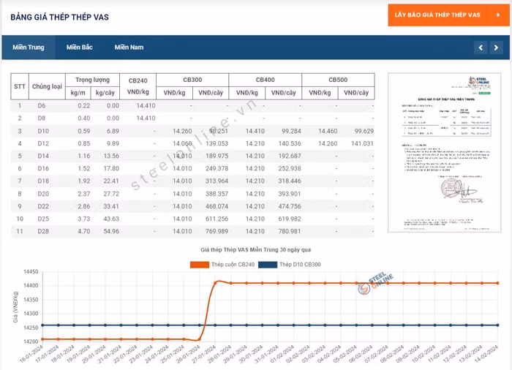Switch to the Miền Bắc tab

pyautogui.click(x=79, y=48)
